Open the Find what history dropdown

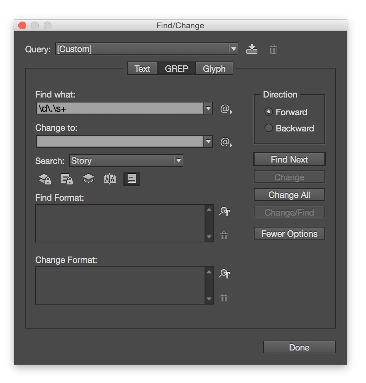coord(208,108)
